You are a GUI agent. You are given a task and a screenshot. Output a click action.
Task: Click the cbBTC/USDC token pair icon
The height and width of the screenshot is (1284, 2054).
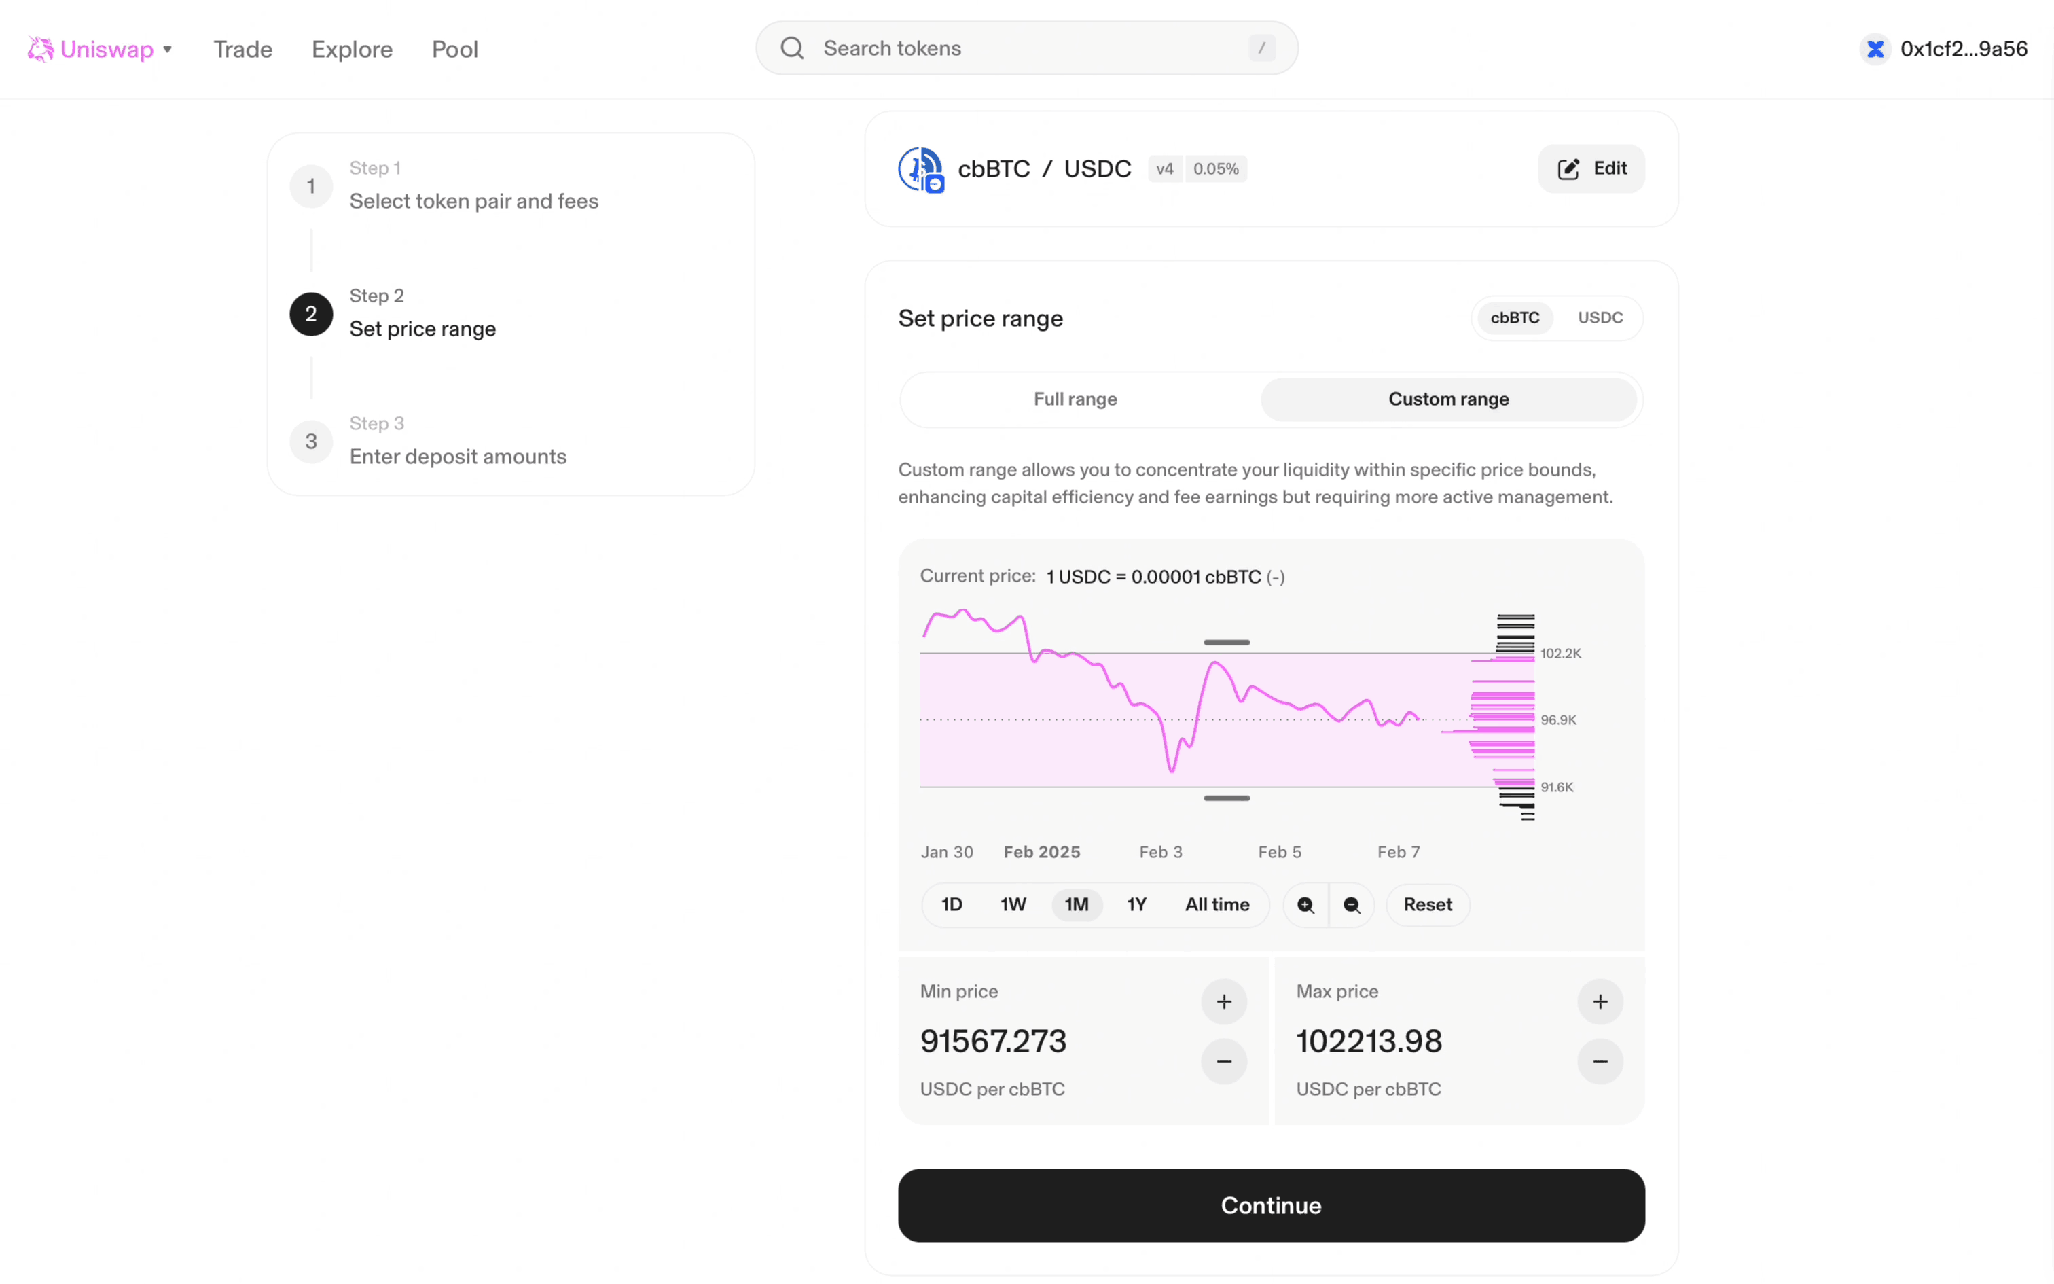click(921, 169)
